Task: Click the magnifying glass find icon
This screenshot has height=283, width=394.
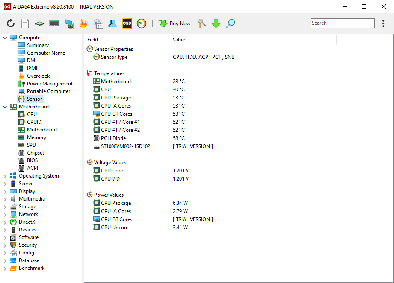Action: (231, 23)
